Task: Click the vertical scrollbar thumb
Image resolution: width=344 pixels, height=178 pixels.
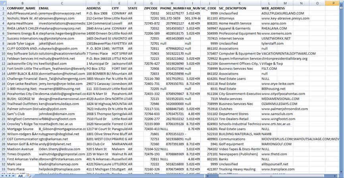Action: 341,8
